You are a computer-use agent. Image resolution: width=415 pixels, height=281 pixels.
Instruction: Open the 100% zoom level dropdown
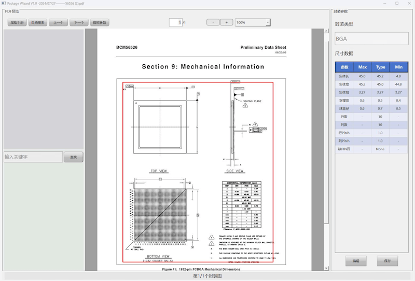253,22
